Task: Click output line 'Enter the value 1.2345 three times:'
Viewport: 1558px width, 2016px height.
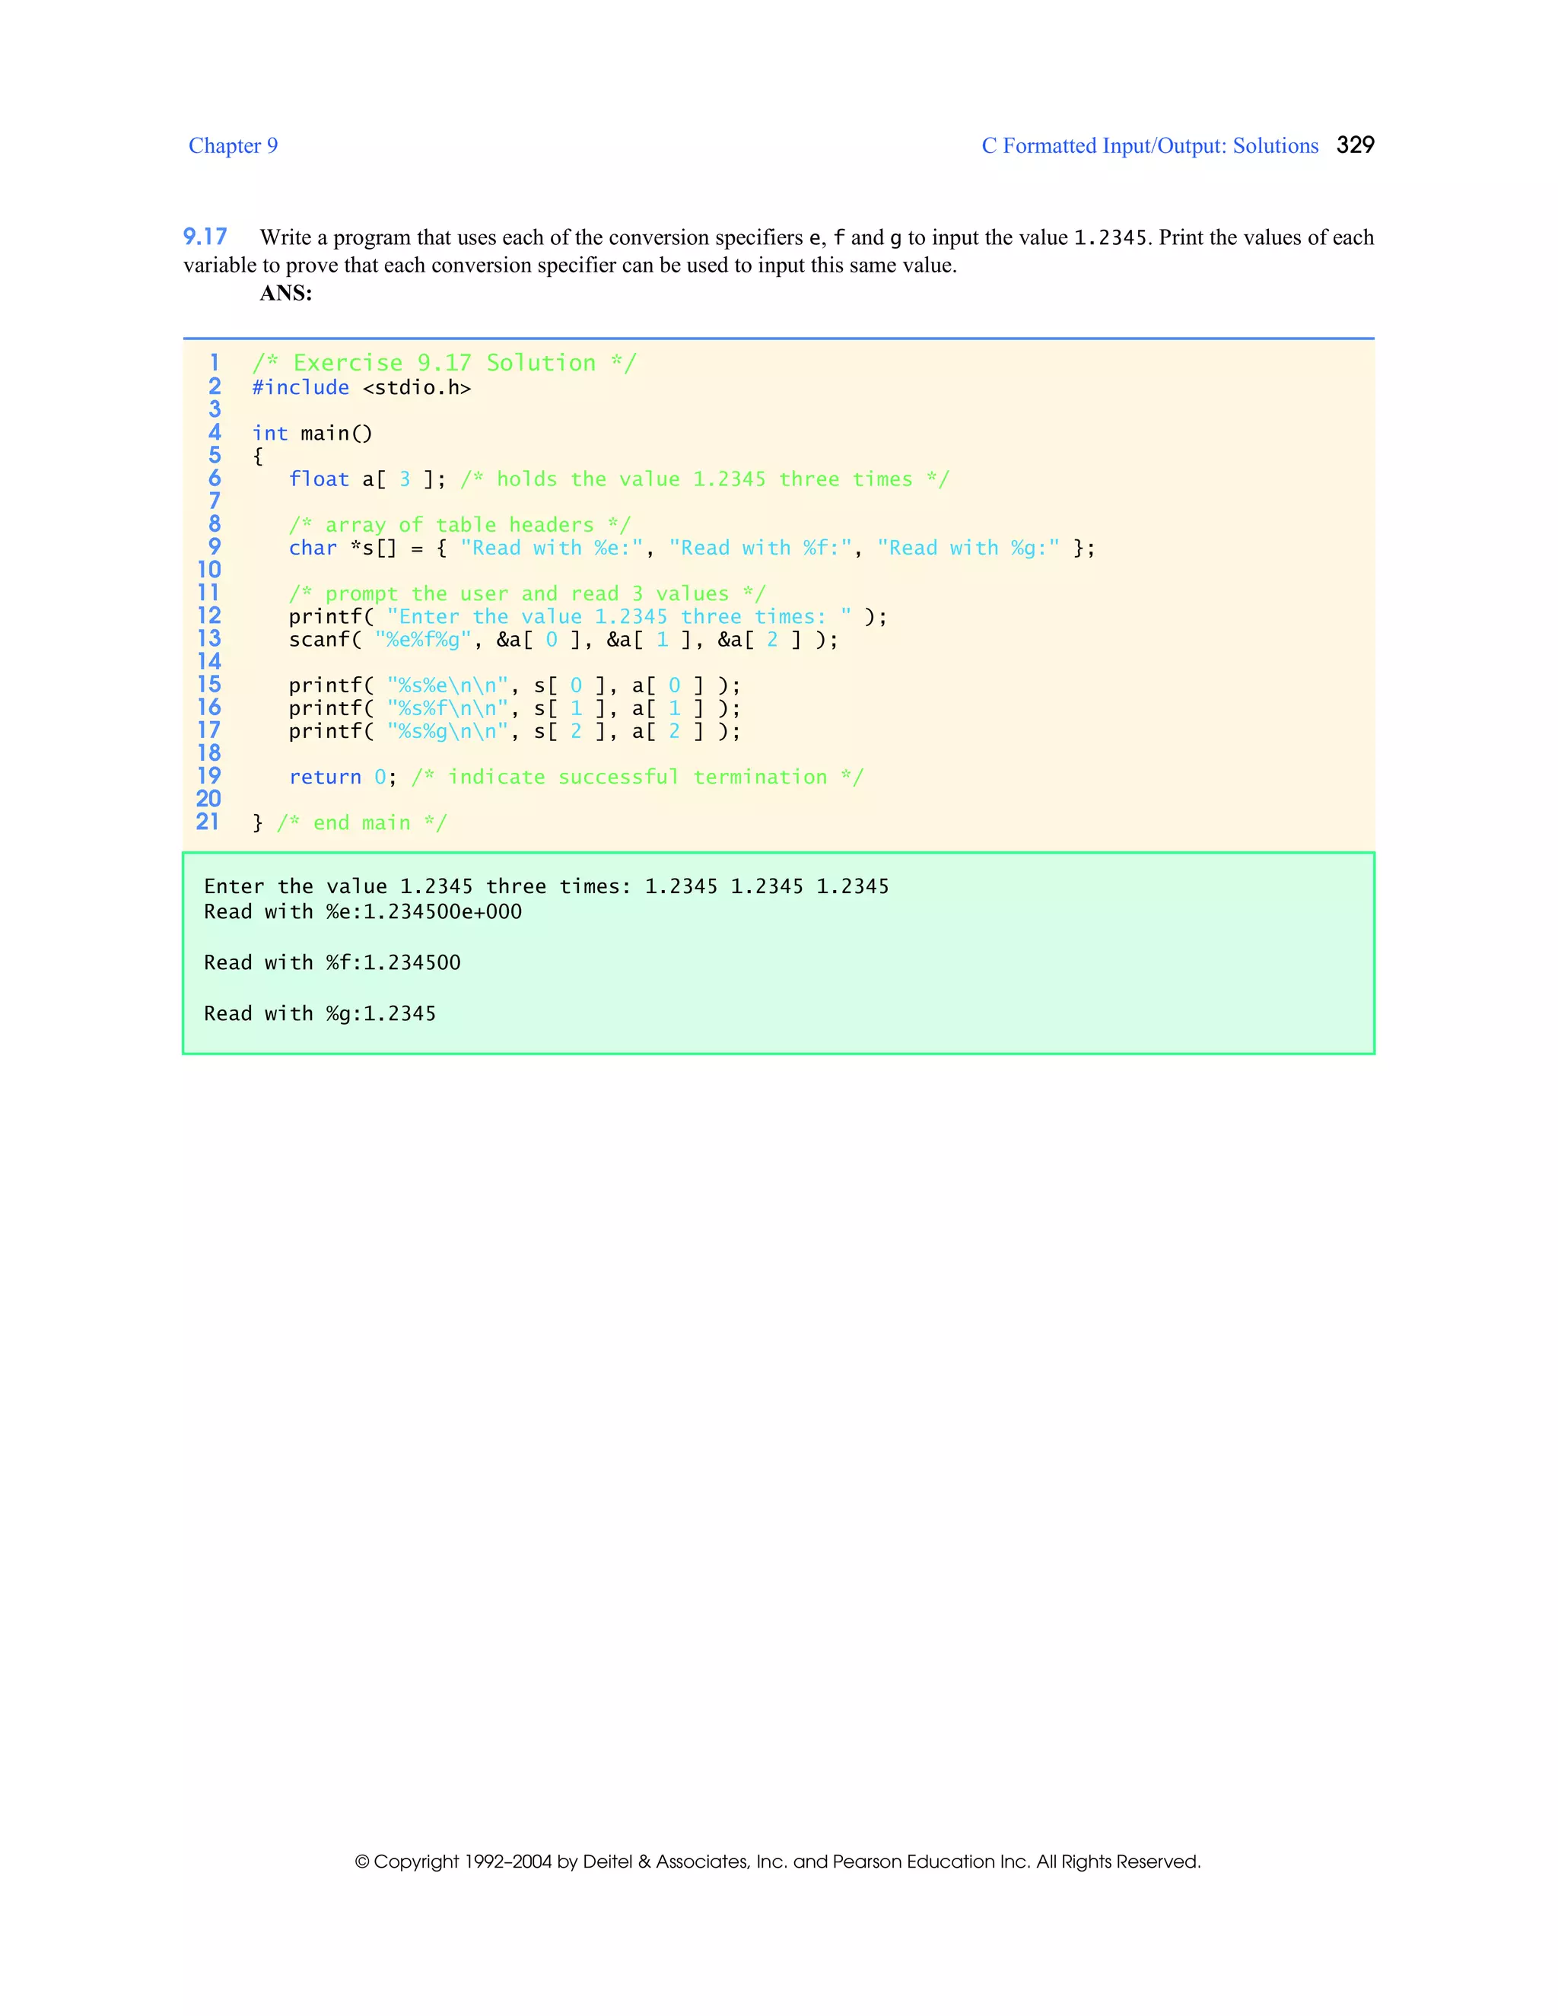Action: pos(546,887)
